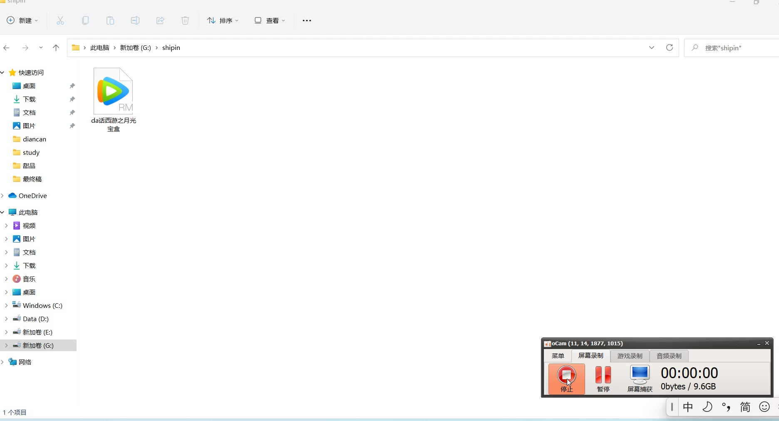Screen dimensions: 779x421
Task: Go forward with the right arrow
Action: click(x=25, y=48)
